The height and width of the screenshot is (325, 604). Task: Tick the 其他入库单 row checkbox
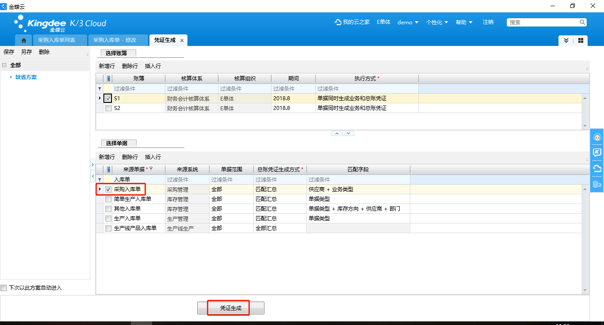pos(108,209)
